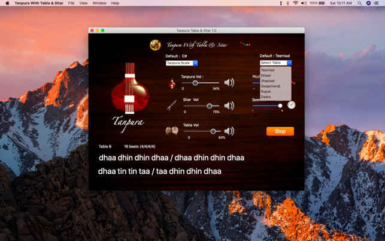The image size is (385, 241).
Task: Open the Window menu
Action: coord(99,3)
